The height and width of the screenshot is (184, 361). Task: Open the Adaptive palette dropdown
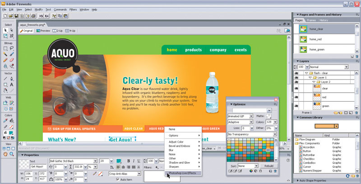(251, 122)
